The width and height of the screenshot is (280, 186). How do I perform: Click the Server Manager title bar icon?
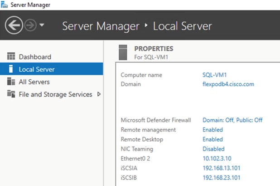tap(4, 5)
